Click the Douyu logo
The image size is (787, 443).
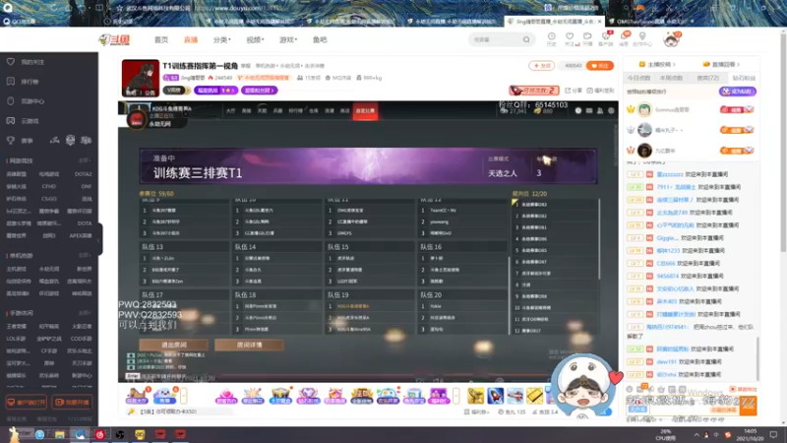114,39
